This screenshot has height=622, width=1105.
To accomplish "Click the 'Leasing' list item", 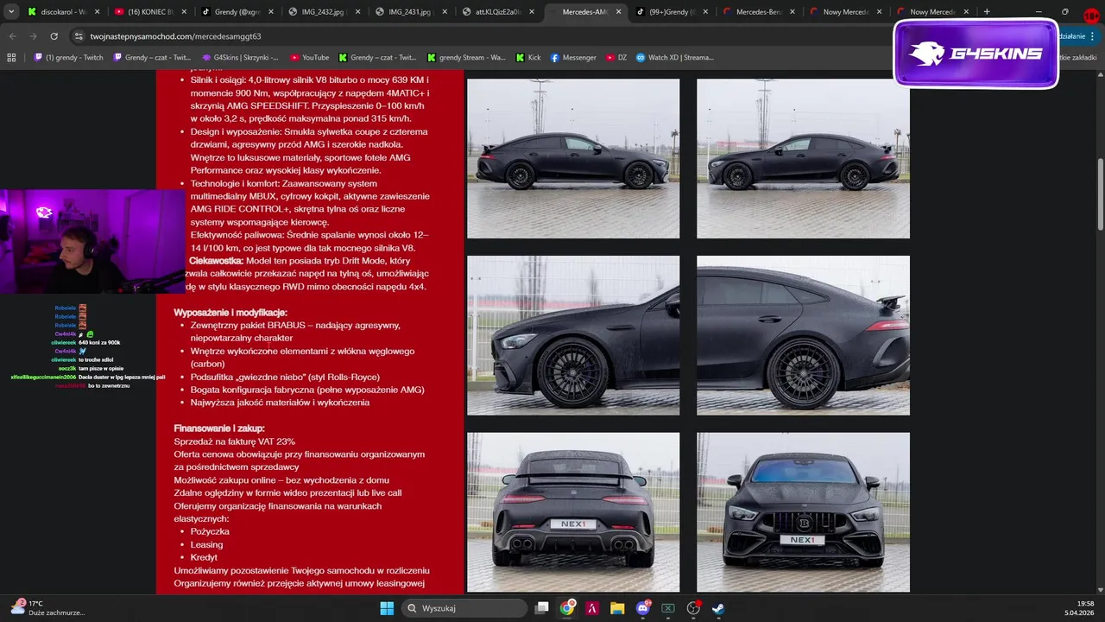I will 206,544.
